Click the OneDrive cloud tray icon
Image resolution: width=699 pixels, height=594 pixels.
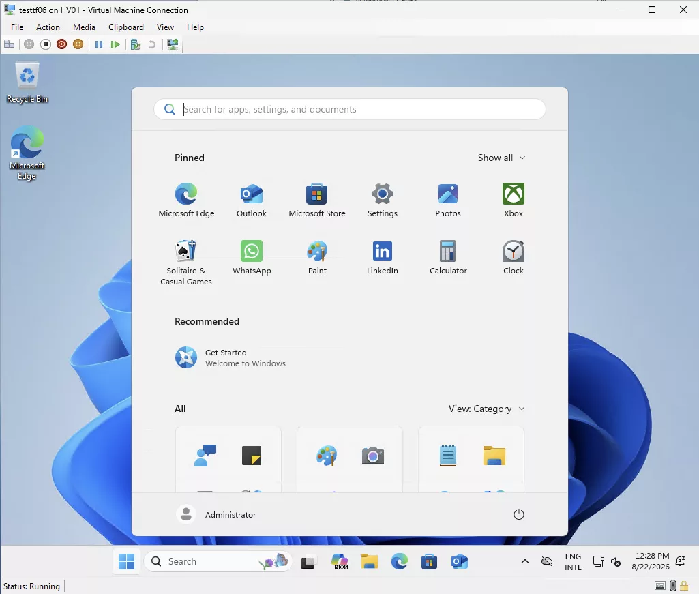coord(547,561)
